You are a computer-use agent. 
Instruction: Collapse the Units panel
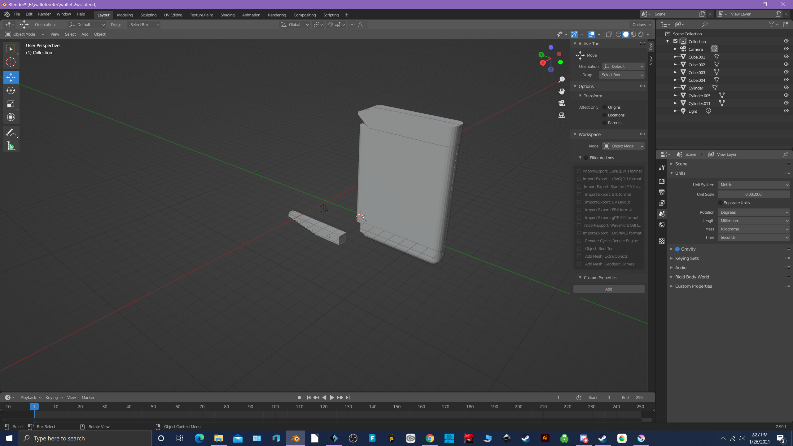coord(671,173)
